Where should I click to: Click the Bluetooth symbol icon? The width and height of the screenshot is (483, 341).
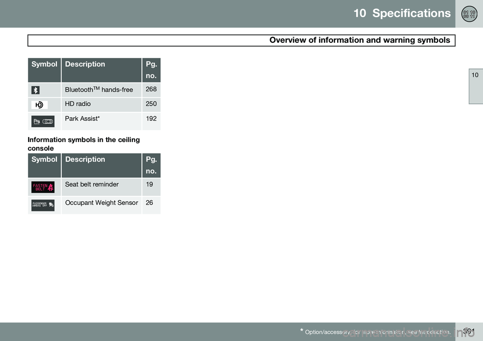(35, 90)
